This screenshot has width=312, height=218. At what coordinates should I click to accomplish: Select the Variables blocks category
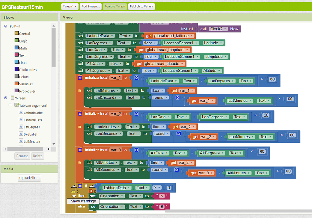tap(26, 84)
